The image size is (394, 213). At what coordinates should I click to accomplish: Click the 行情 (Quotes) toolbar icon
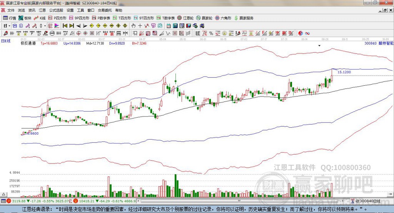tap(10, 18)
